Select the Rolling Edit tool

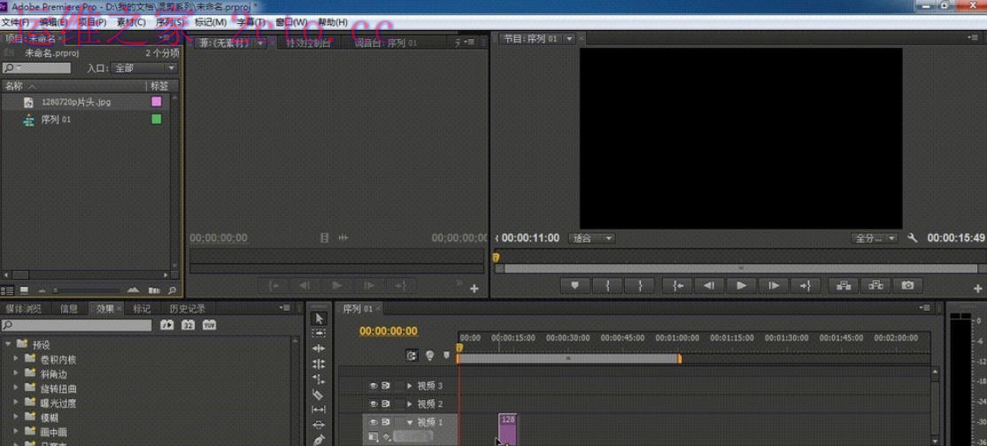(x=320, y=364)
